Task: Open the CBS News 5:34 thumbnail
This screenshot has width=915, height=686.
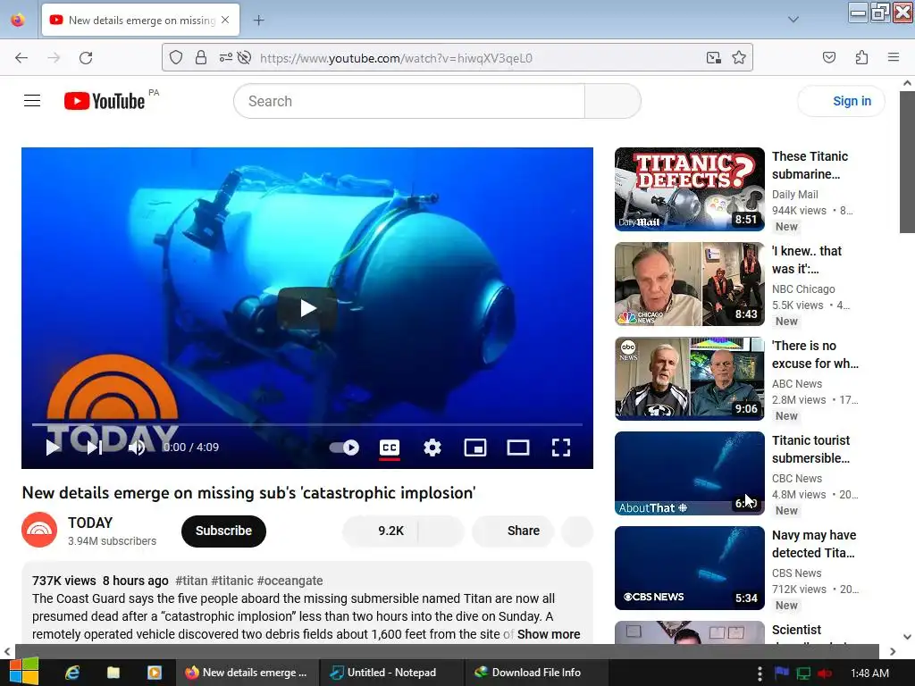Action: [x=689, y=568]
